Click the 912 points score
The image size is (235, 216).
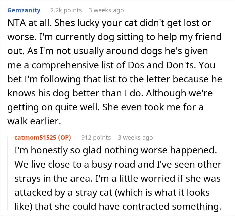96,138
